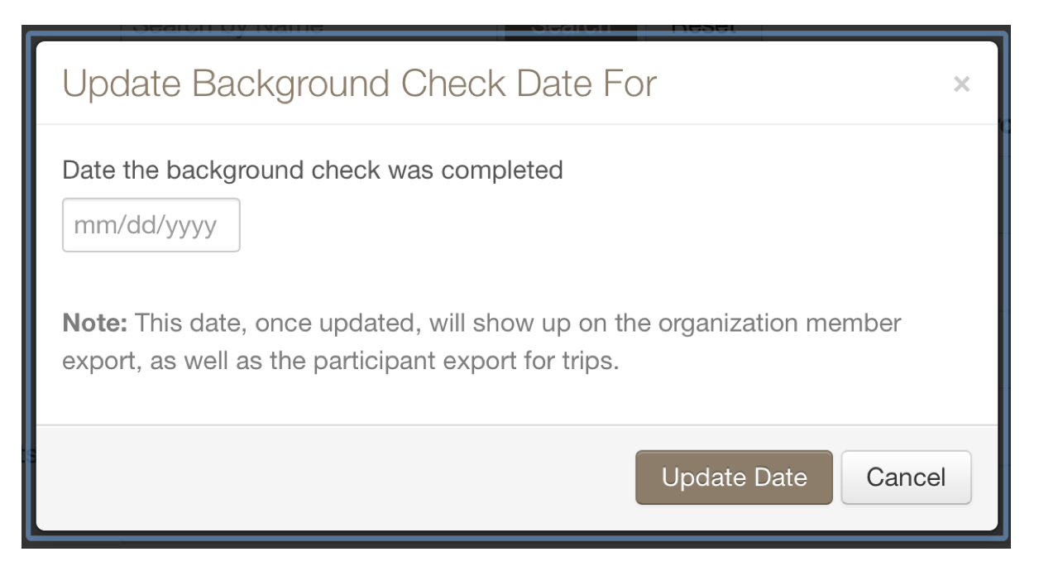Click the bold 'Note:' text
The width and height of the screenshot is (1039, 571).
[95, 324]
